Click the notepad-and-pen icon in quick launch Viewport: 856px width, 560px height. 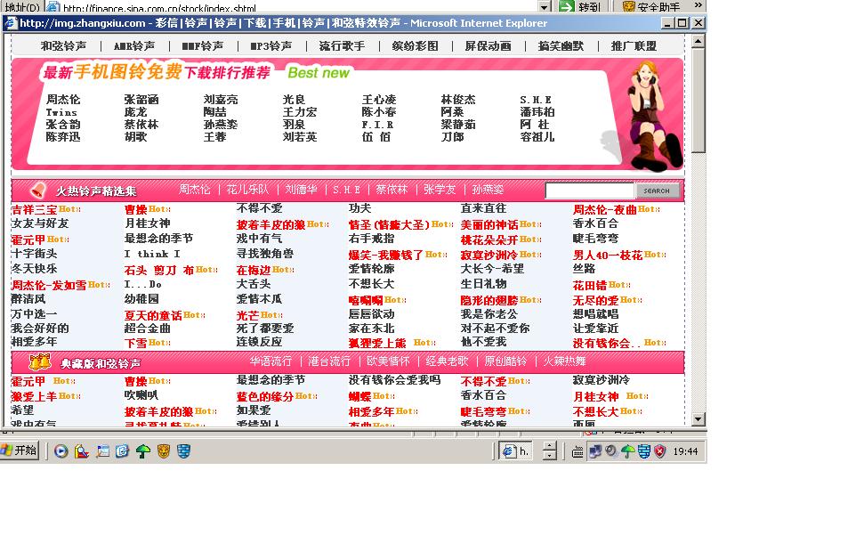click(102, 451)
